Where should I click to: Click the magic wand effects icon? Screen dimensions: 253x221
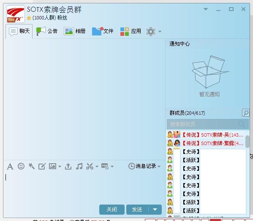(x=31, y=166)
